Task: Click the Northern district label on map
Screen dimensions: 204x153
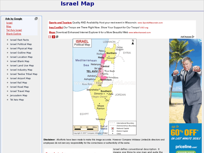Action: pos(111,53)
